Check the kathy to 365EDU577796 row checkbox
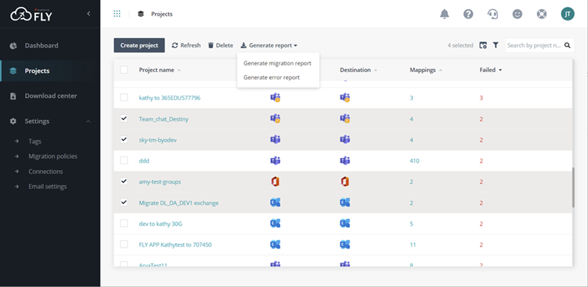The height and width of the screenshot is (287, 588). click(124, 98)
